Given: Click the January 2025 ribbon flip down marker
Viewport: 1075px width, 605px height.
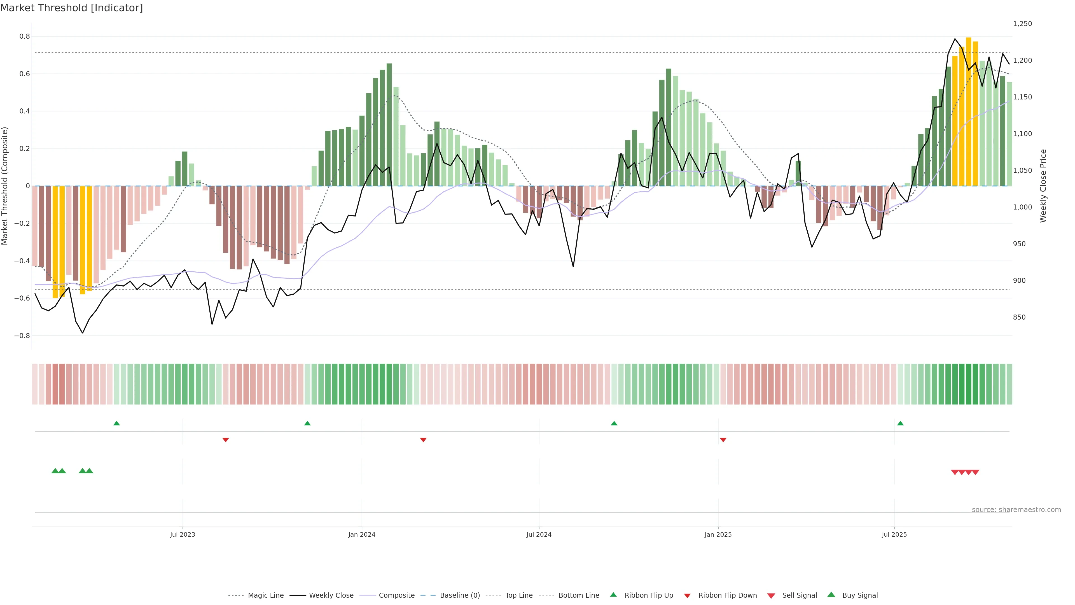Looking at the screenshot, I should tap(723, 440).
